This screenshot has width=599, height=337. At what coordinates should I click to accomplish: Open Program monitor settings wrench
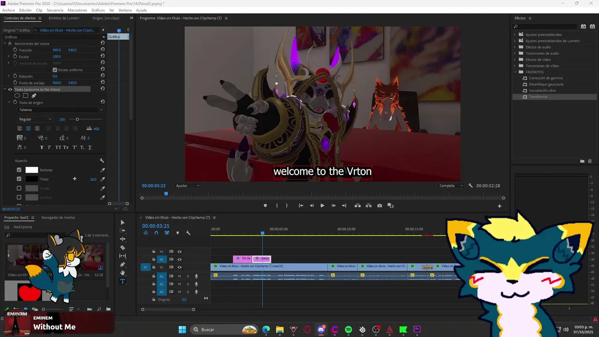(x=470, y=185)
